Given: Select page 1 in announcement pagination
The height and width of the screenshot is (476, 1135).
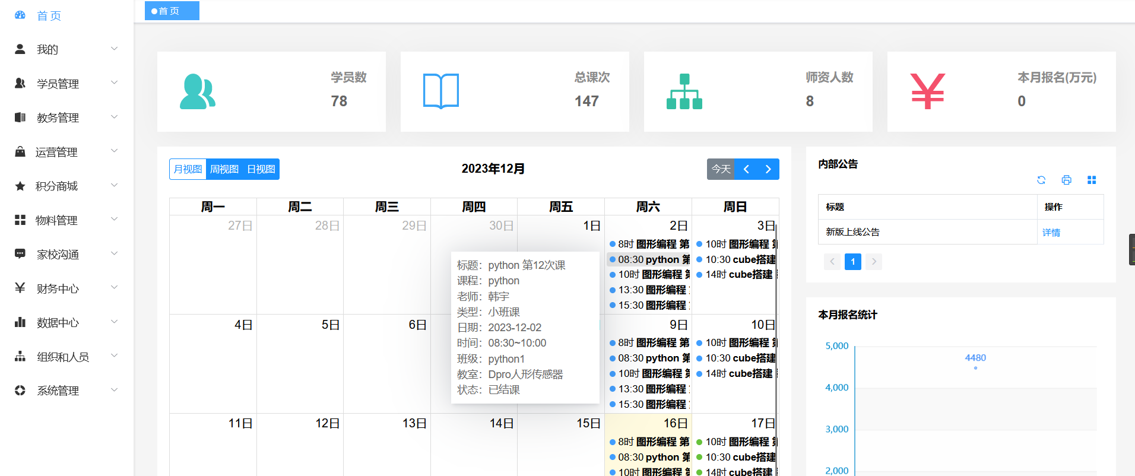Looking at the screenshot, I should click(x=853, y=262).
